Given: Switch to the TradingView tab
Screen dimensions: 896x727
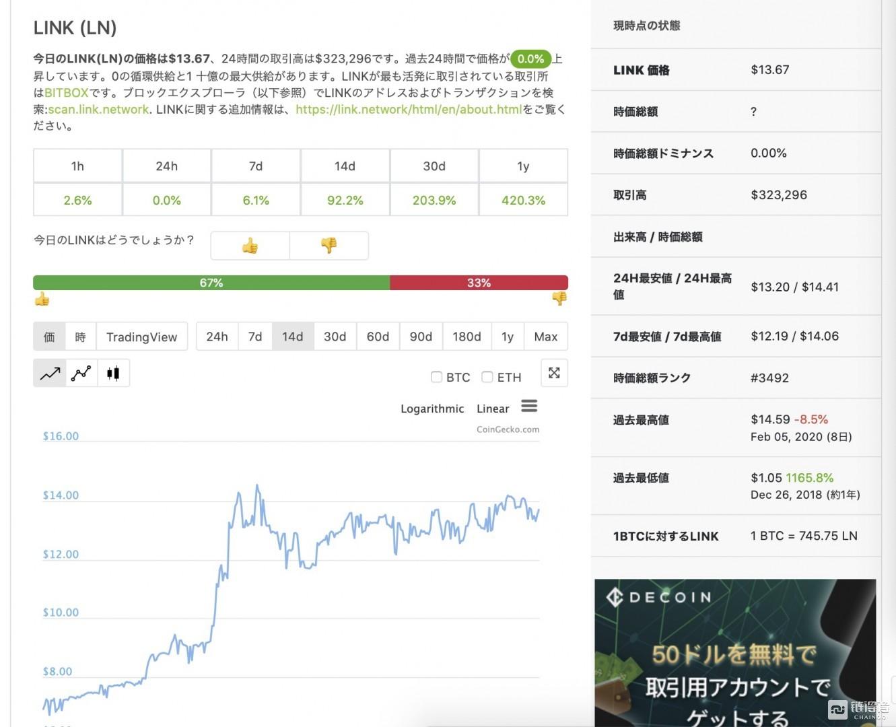Looking at the screenshot, I should (141, 337).
